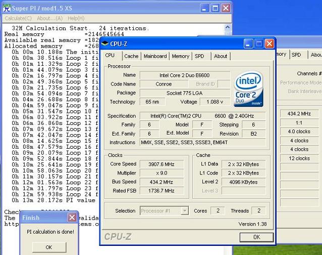Click the Loop 1 line at 38.516s
The image size is (322, 255).
(55, 58)
